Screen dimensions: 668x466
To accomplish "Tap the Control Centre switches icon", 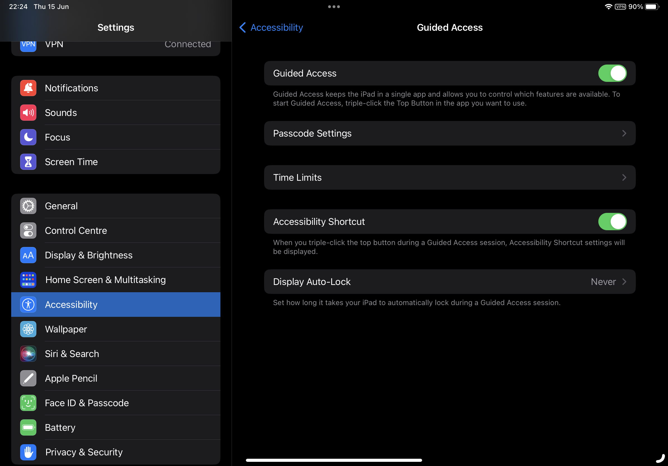I will [28, 231].
